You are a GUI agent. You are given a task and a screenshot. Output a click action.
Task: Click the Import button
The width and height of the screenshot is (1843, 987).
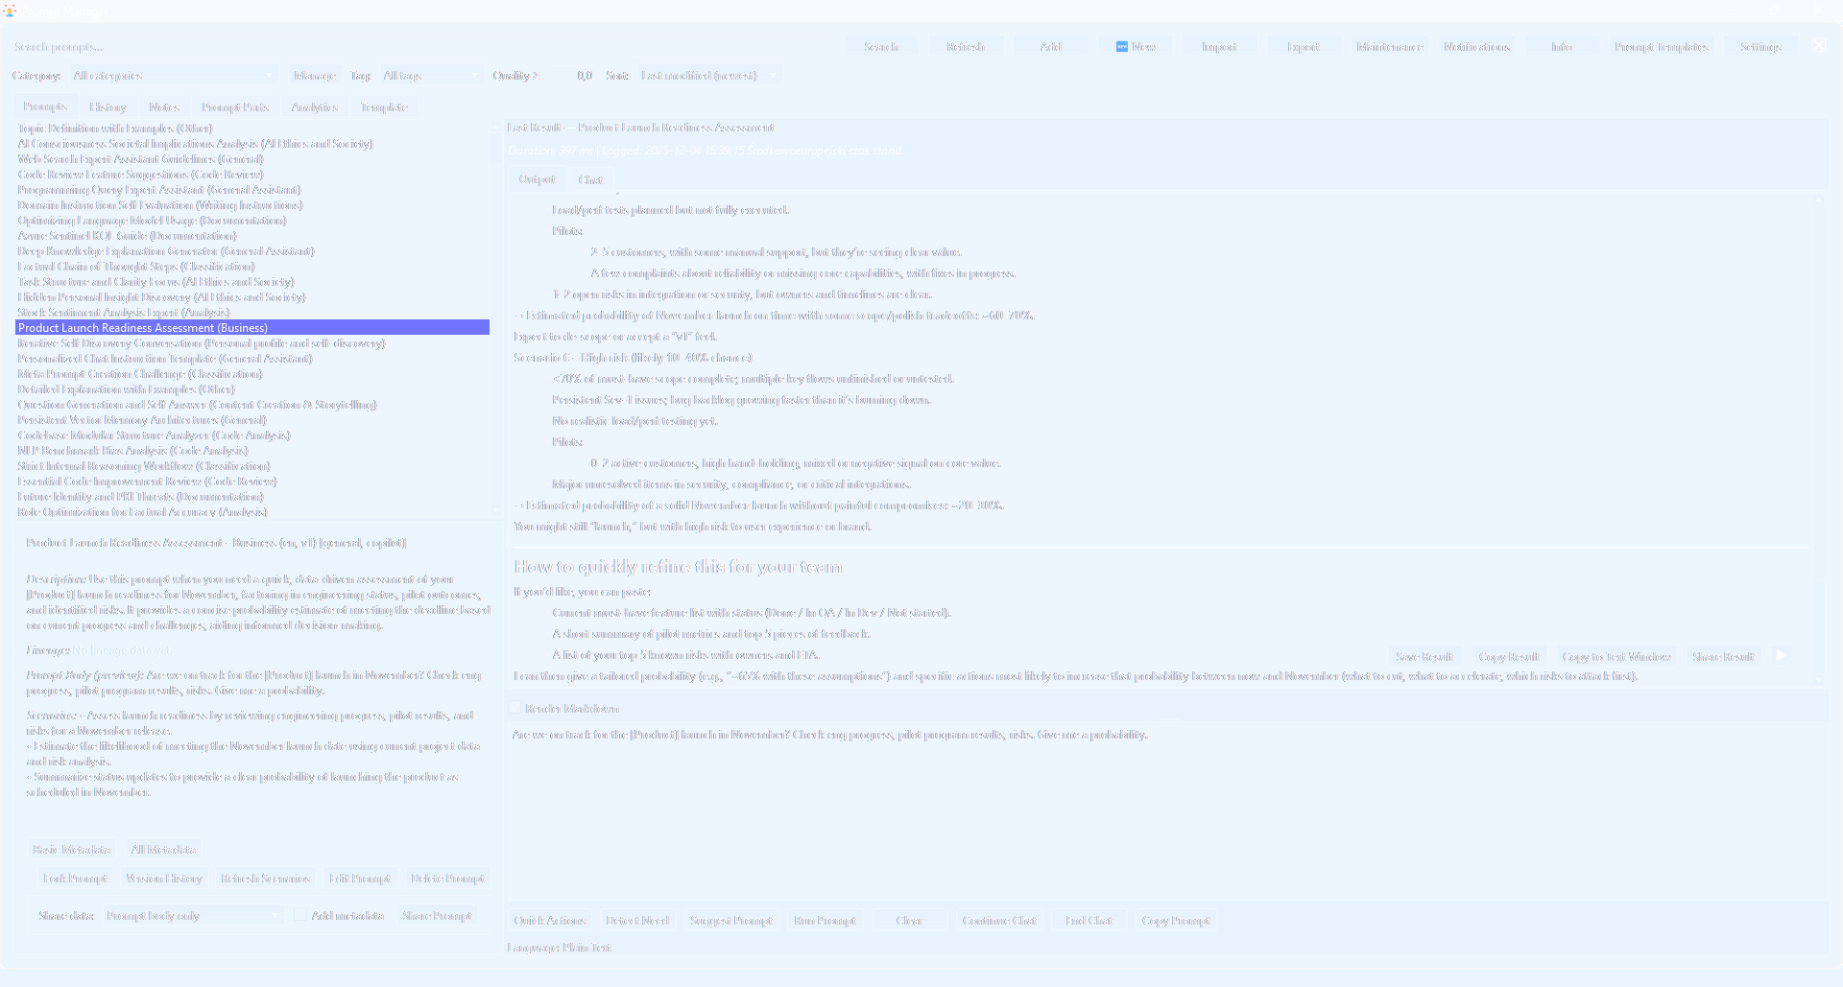tap(1219, 46)
